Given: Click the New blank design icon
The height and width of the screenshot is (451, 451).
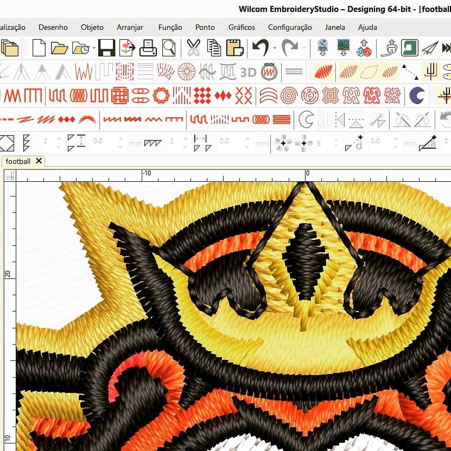Looking at the screenshot, I should coord(39,48).
